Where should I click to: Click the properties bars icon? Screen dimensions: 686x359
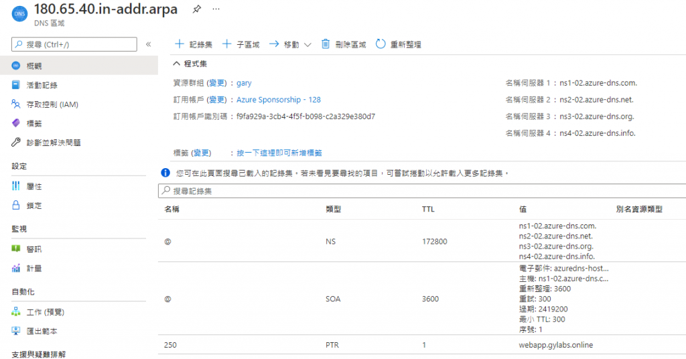click(x=16, y=186)
